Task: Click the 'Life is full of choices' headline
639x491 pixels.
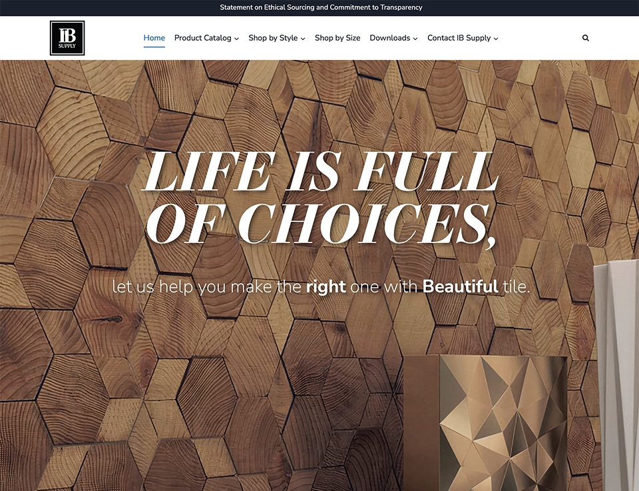Action: [320, 197]
